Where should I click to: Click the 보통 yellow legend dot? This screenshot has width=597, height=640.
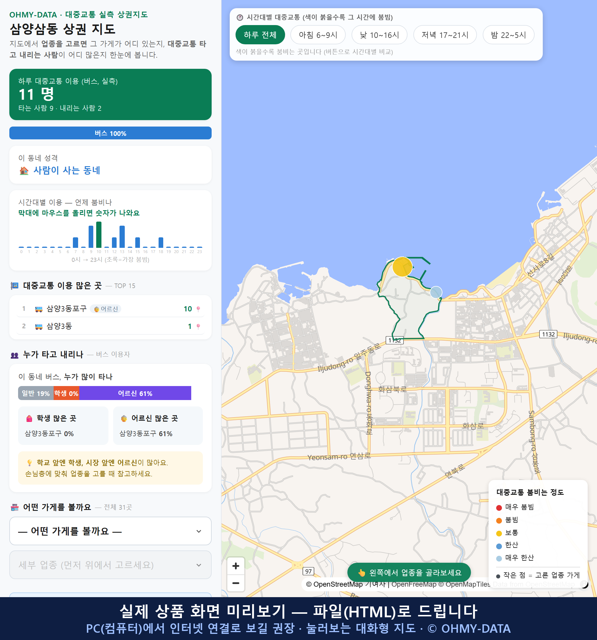(499, 534)
